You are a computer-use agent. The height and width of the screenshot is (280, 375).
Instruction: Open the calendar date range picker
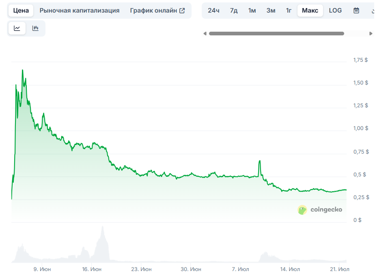356,11
